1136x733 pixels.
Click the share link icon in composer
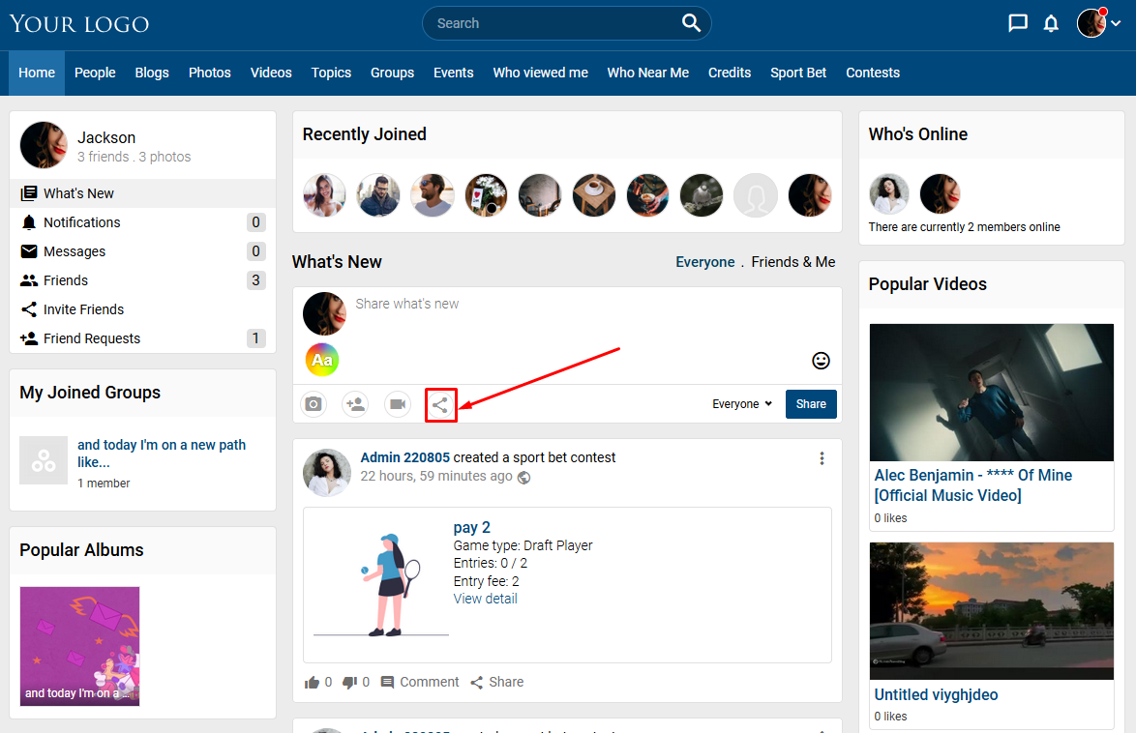440,404
